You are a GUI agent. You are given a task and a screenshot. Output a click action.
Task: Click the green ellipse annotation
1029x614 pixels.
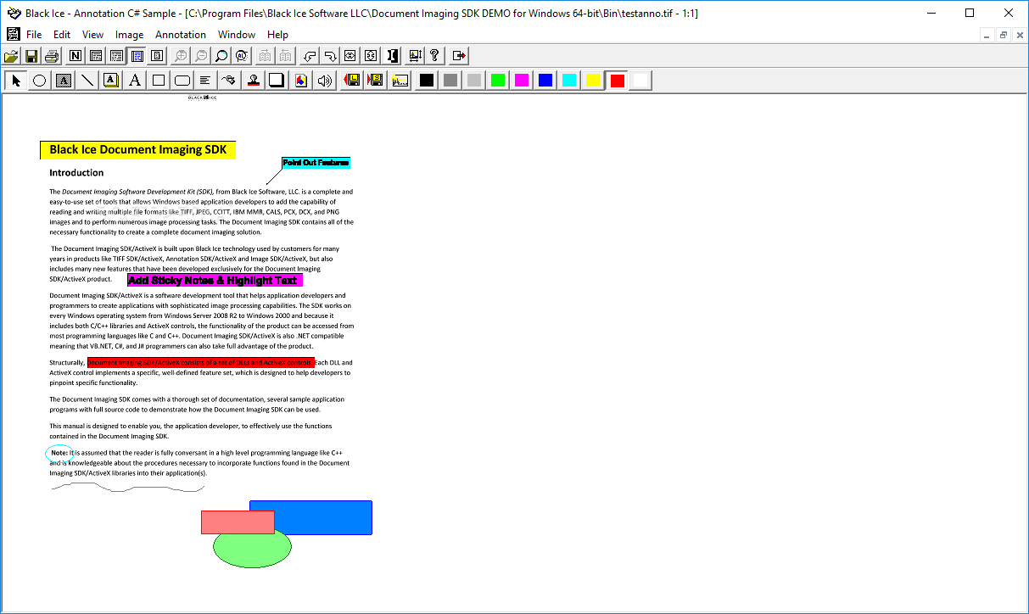coord(252,550)
